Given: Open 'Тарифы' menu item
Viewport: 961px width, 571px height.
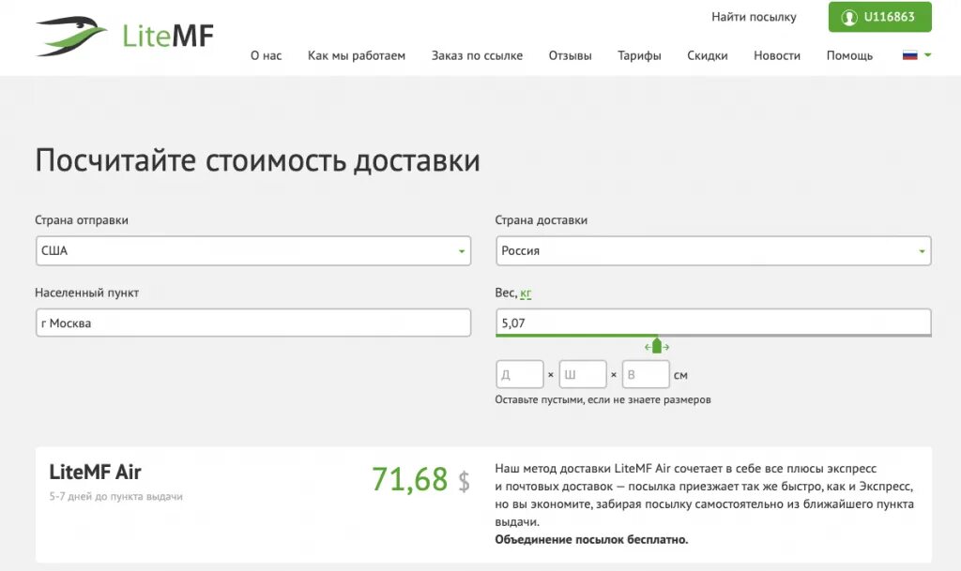Looking at the screenshot, I should [639, 55].
